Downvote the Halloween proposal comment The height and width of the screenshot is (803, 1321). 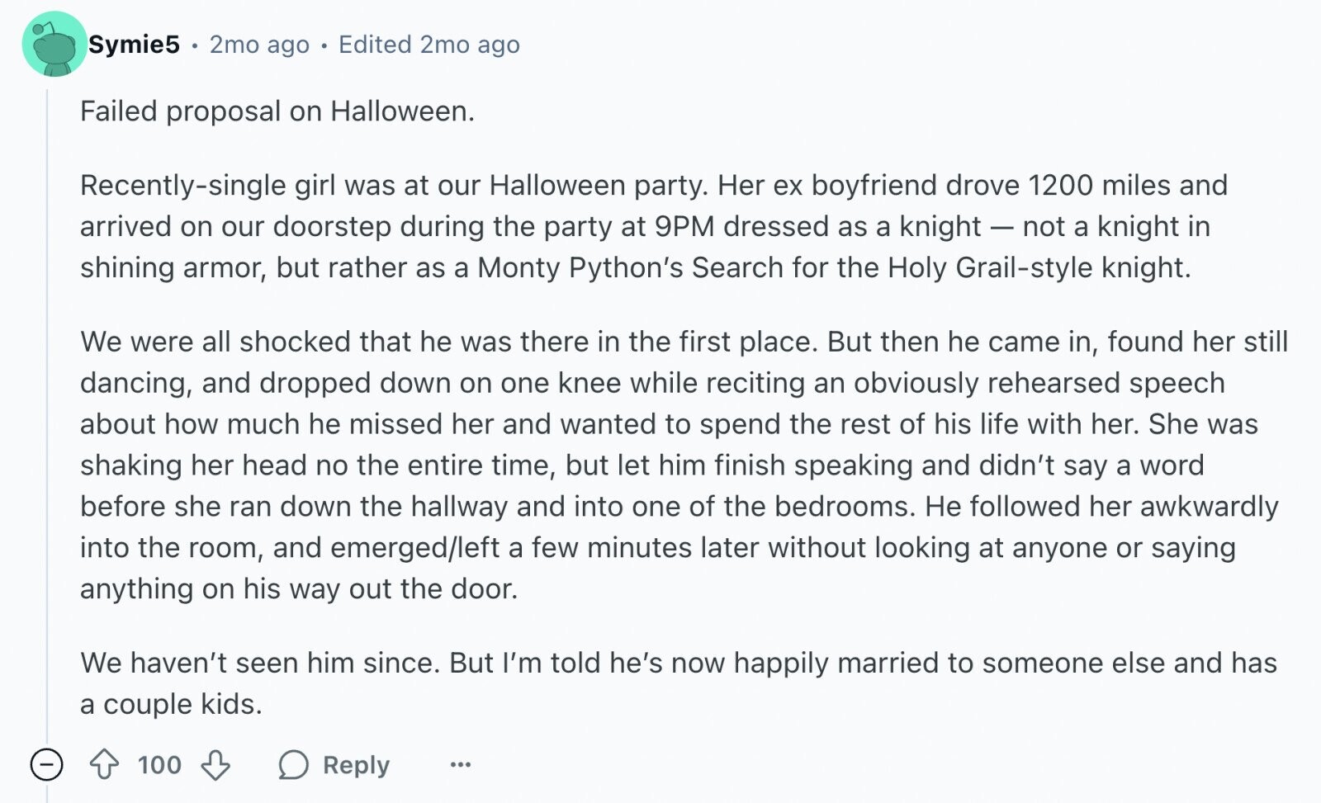coord(215,764)
